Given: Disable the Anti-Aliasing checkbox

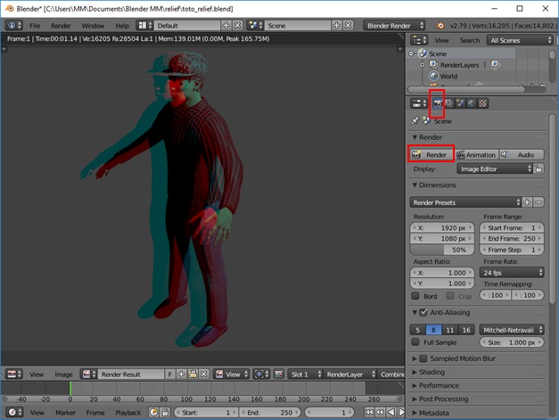Looking at the screenshot, I should (423, 313).
